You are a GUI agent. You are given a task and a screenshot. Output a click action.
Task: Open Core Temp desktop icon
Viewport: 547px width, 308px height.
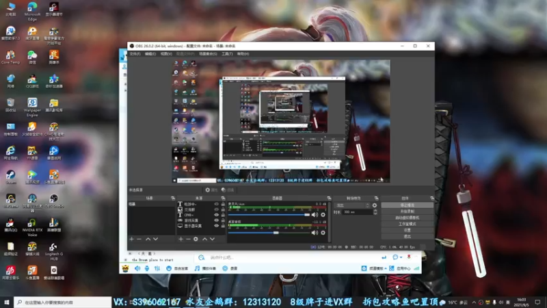10,57
